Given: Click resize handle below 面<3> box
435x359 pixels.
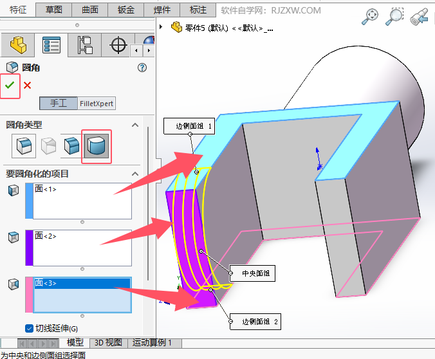Looking at the screenshot, I should (x=82, y=316).
